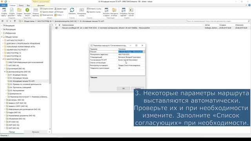
Task: Select the Входящие folder in tree
Action: [x=10, y=25]
